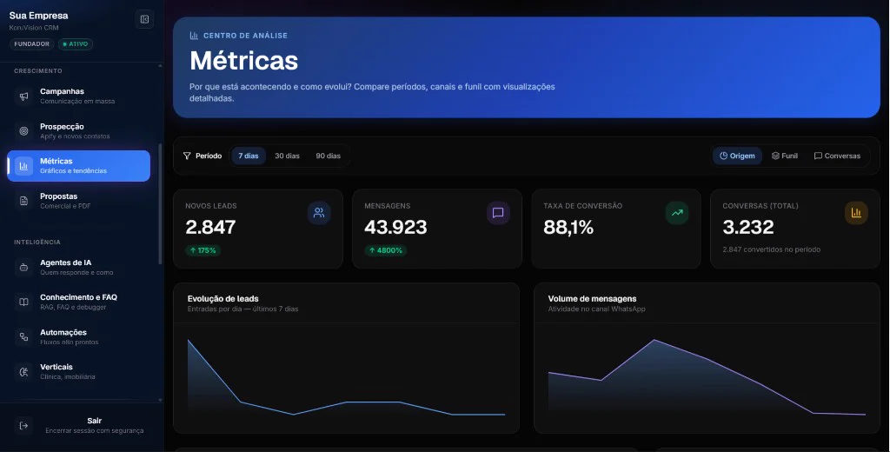This screenshot has width=890, height=452.
Task: Click the sidebar scrollbar down arrow
Action: [x=160, y=401]
